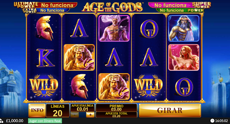The height and width of the screenshot is (124, 230).
Task: Select the WILD symbol on fourth reel
Action: pyautogui.click(x=148, y=86)
